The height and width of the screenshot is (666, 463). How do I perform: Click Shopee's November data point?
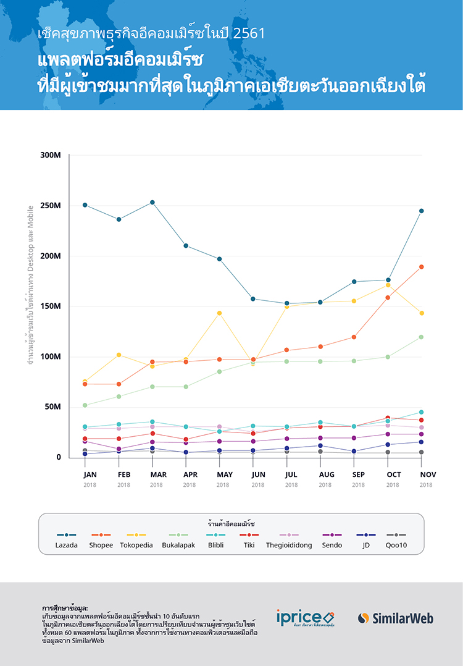[x=422, y=267]
